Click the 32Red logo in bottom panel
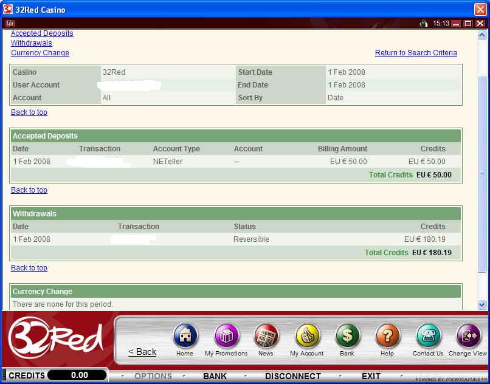The image size is (490, 384). click(x=55, y=338)
